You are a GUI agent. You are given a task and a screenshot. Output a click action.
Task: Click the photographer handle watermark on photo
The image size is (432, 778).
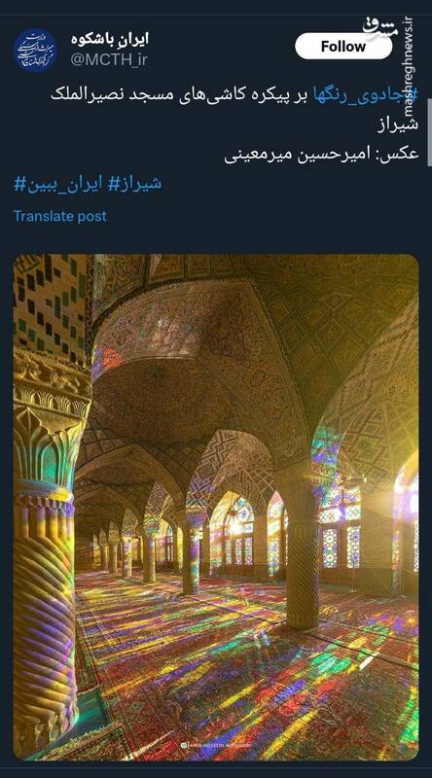click(x=219, y=745)
